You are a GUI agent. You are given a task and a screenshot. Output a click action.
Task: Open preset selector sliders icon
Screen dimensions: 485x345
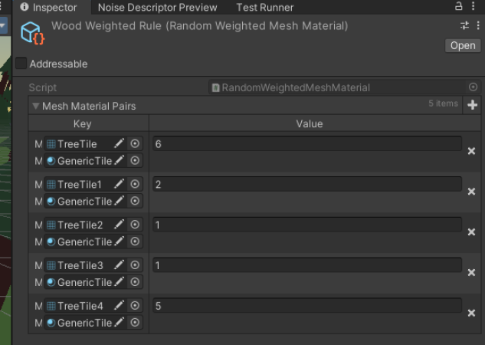tap(464, 25)
